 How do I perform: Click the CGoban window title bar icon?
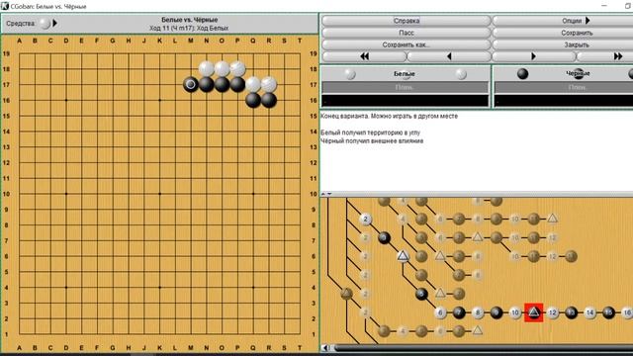pyautogui.click(x=4, y=6)
